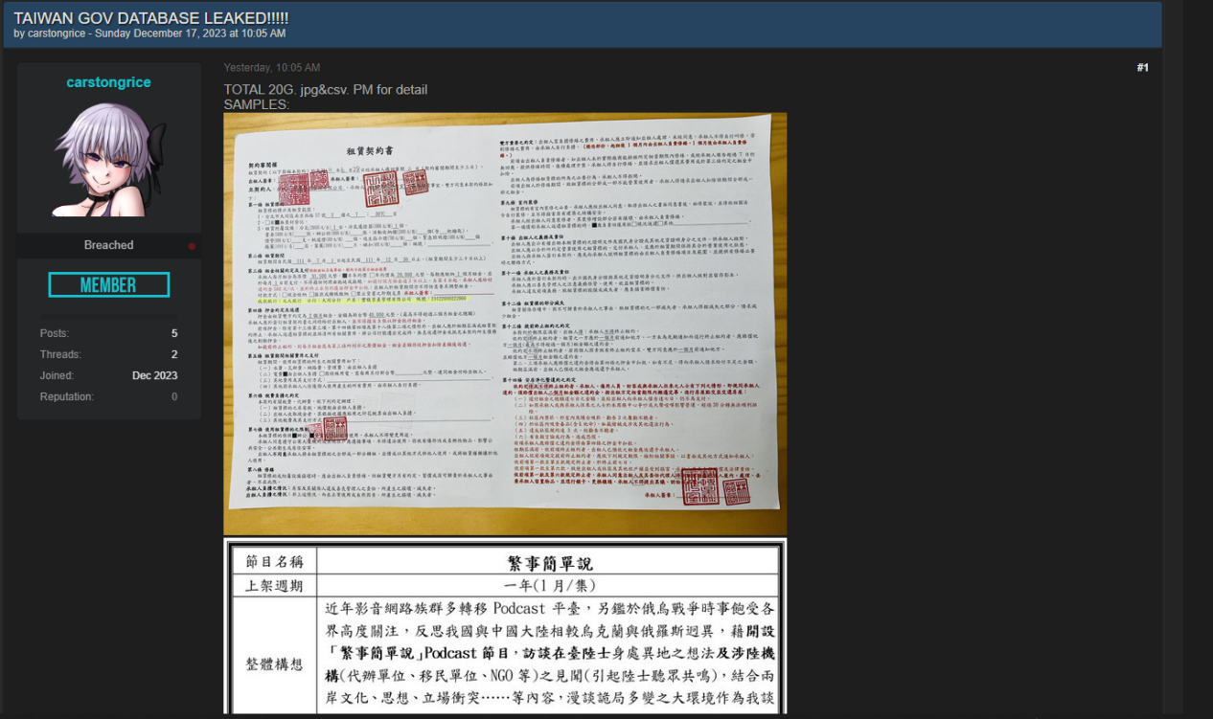Open the rental contract sample image

point(505,324)
